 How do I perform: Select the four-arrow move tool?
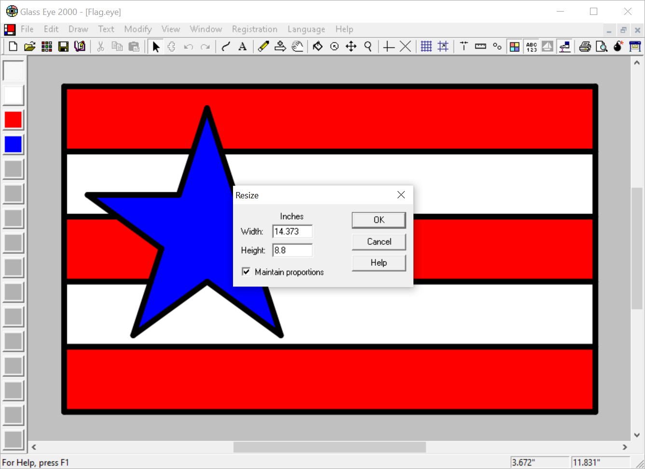(x=351, y=46)
